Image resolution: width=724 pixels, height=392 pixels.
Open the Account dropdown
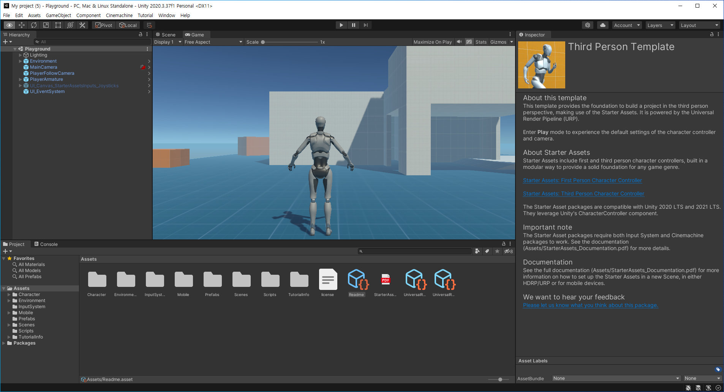627,25
